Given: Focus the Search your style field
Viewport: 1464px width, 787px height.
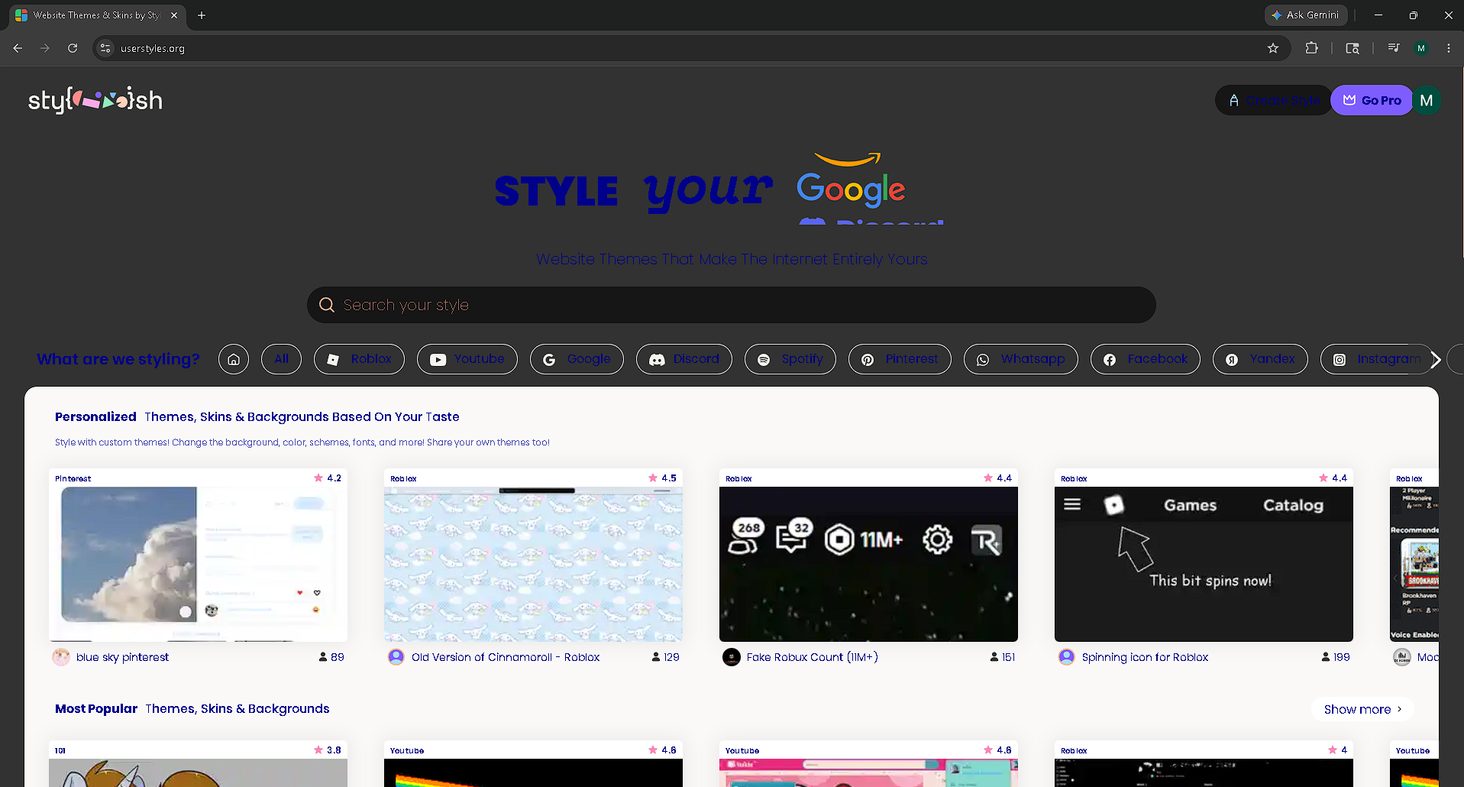Looking at the screenshot, I should 732,305.
